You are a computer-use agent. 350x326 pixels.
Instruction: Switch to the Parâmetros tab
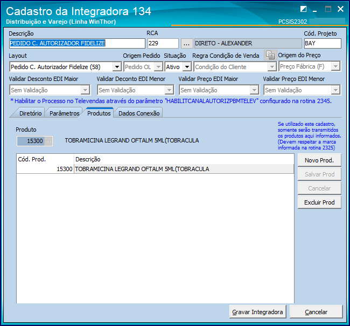click(x=64, y=113)
